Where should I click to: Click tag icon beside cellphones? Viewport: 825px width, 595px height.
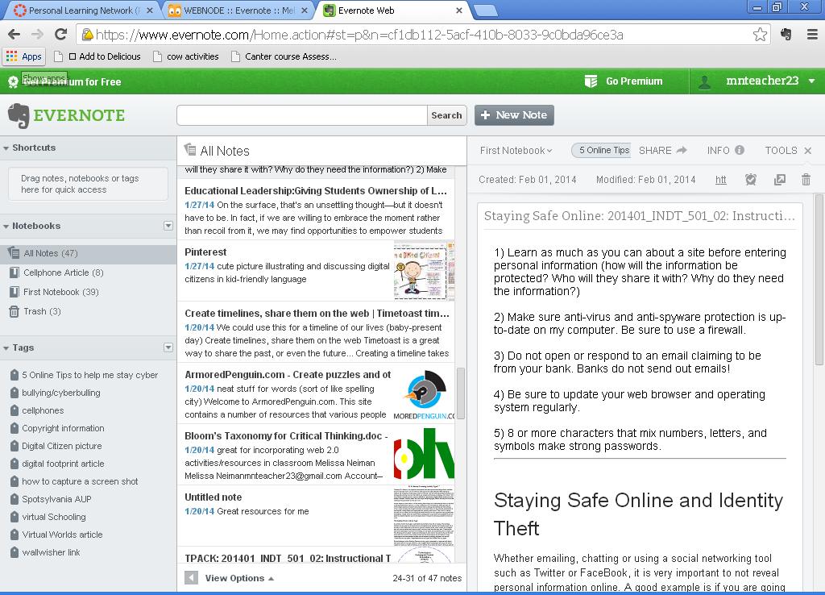15,410
